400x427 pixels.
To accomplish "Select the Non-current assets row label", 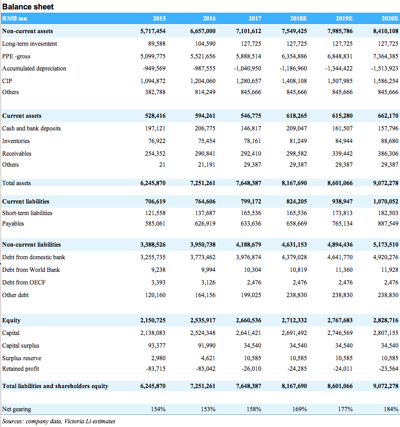I will pos(27,31).
